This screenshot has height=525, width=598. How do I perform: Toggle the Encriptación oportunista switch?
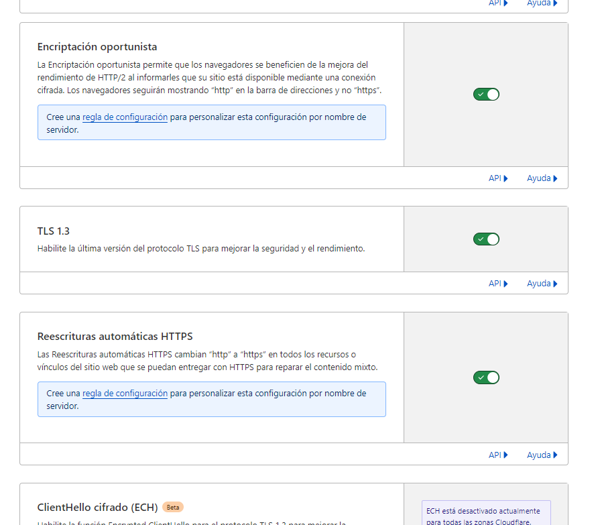[486, 95]
